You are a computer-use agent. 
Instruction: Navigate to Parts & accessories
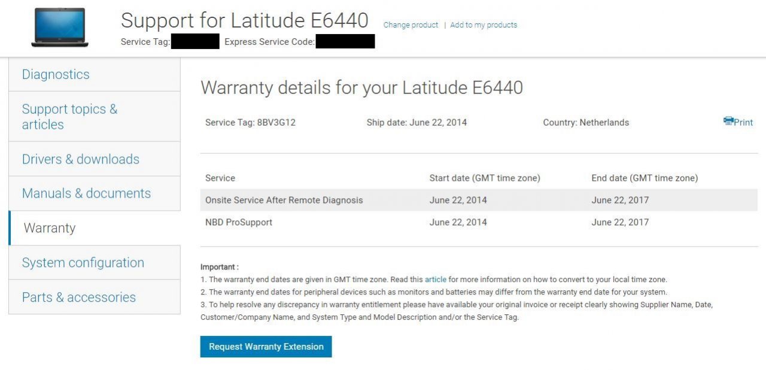pos(79,298)
